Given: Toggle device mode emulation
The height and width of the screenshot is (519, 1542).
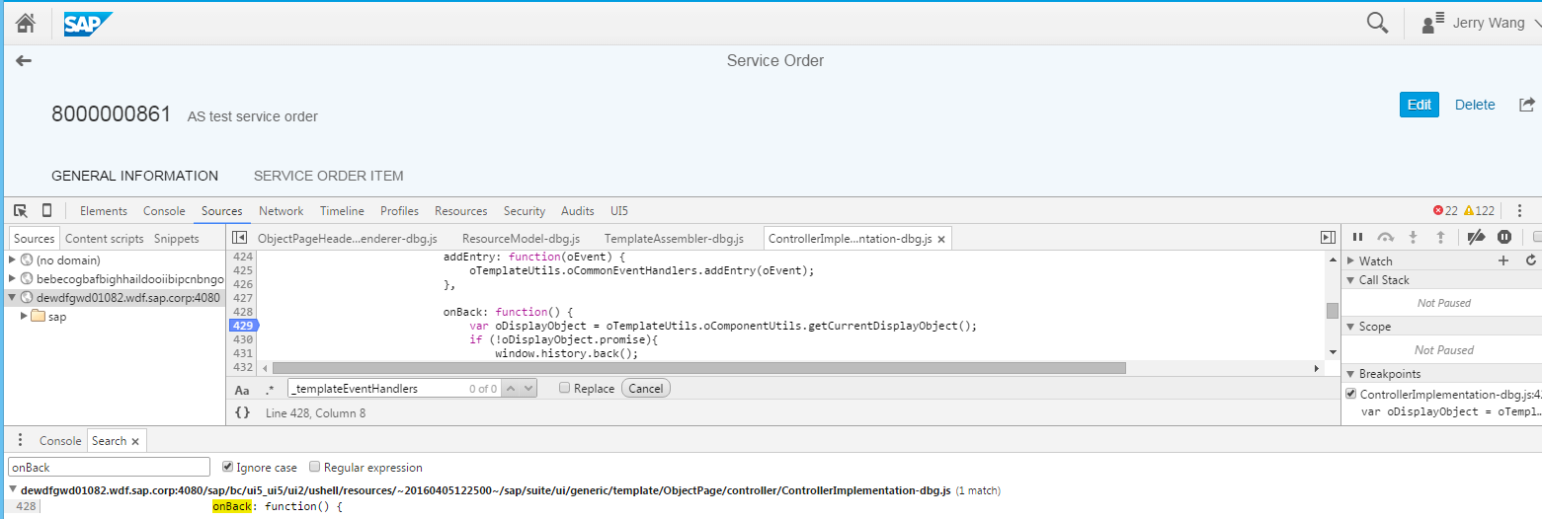Looking at the screenshot, I should (46, 210).
